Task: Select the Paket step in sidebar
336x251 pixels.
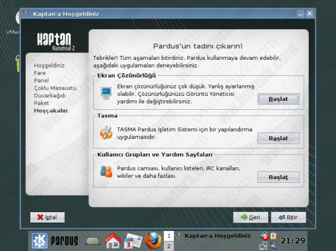Action: 42,103
